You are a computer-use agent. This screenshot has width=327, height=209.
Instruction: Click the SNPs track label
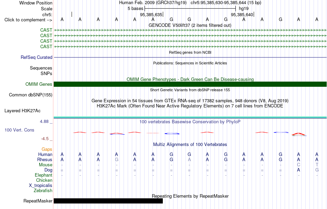(x=46, y=73)
